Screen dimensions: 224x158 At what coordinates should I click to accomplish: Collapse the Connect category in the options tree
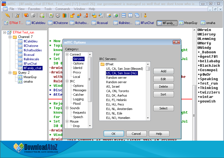pos(67,54)
